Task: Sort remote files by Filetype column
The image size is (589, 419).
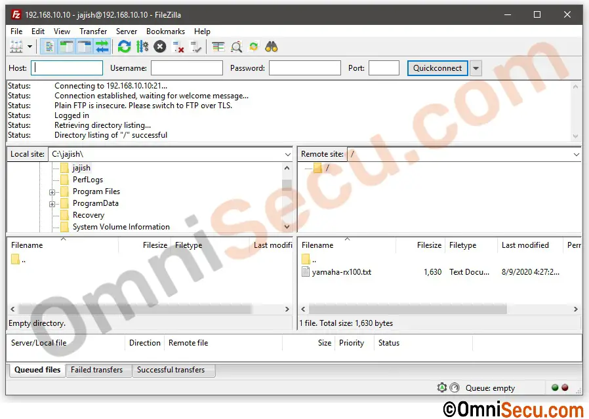Action: coord(471,245)
